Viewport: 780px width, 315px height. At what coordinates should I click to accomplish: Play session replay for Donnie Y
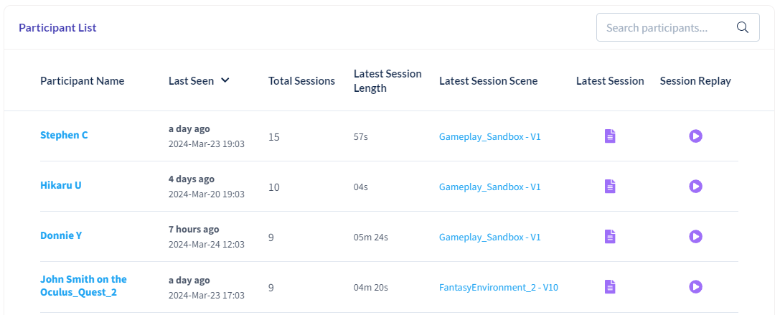click(x=695, y=236)
